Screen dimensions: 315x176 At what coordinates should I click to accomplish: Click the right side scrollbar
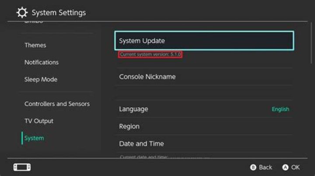tap(311, 43)
